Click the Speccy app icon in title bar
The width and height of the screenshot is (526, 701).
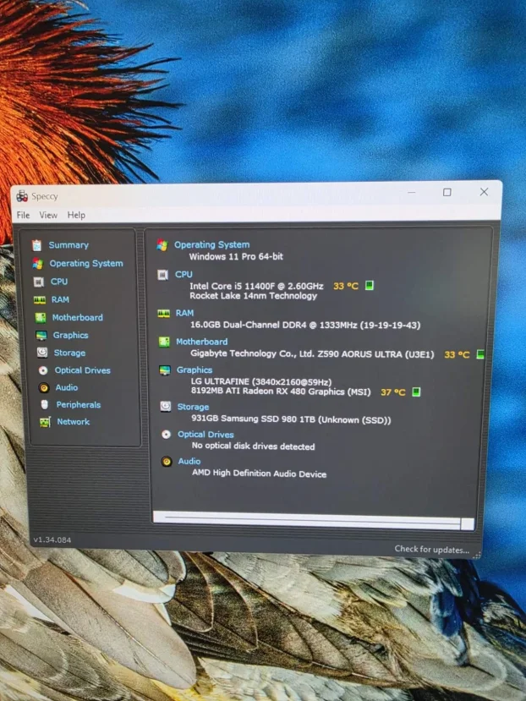pos(22,196)
